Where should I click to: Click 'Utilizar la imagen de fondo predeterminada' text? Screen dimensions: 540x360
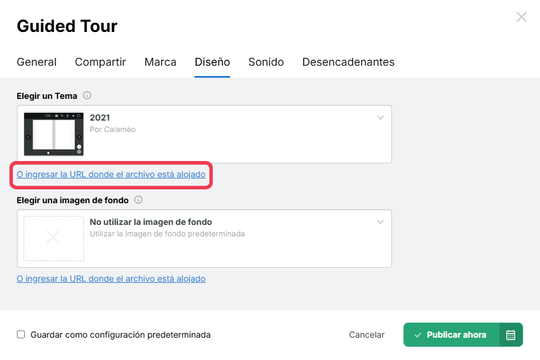pyautogui.click(x=167, y=234)
